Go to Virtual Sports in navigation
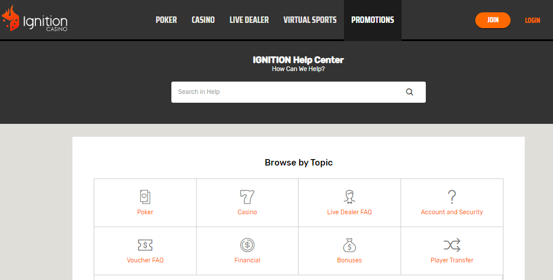The width and height of the screenshot is (553, 280). click(x=310, y=20)
